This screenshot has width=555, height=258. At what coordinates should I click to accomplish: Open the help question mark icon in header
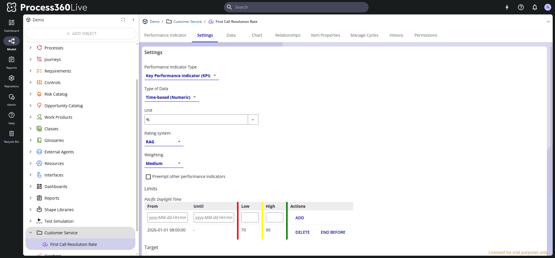point(521,7)
